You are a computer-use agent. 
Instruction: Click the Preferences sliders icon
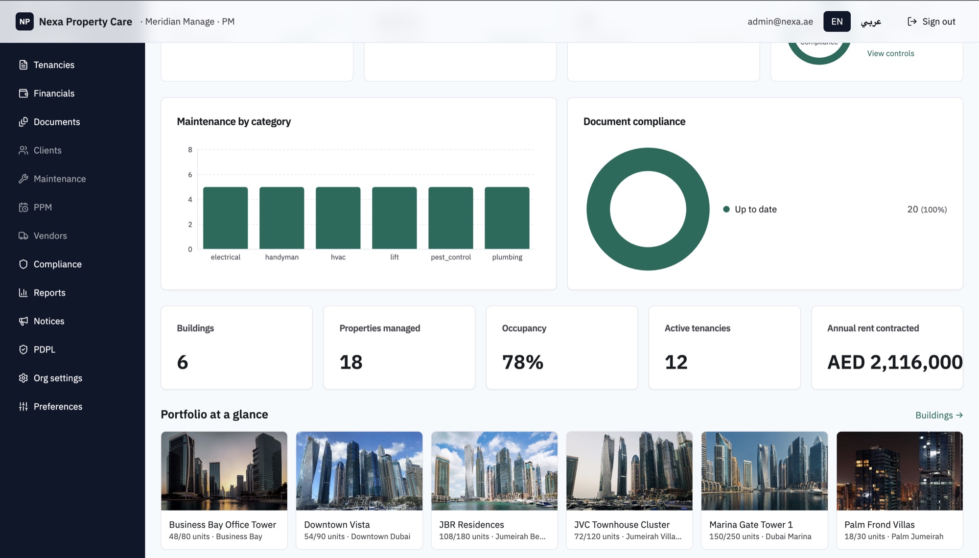click(x=23, y=406)
